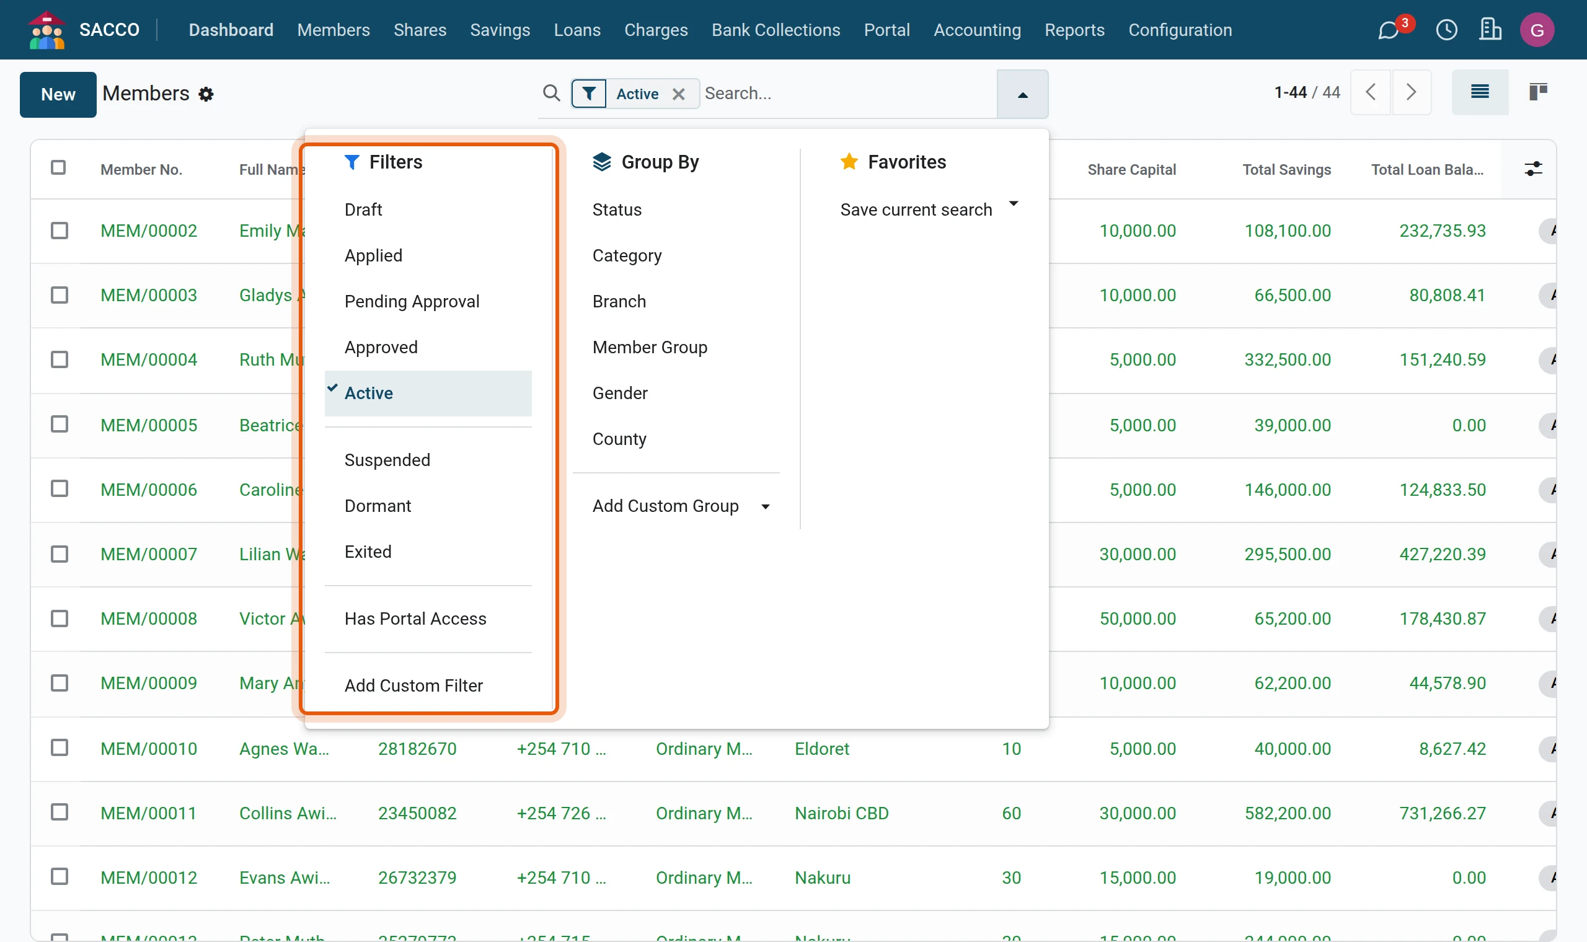Remove the Active filter facet
Image resolution: width=1587 pixels, height=942 pixels.
(x=678, y=95)
